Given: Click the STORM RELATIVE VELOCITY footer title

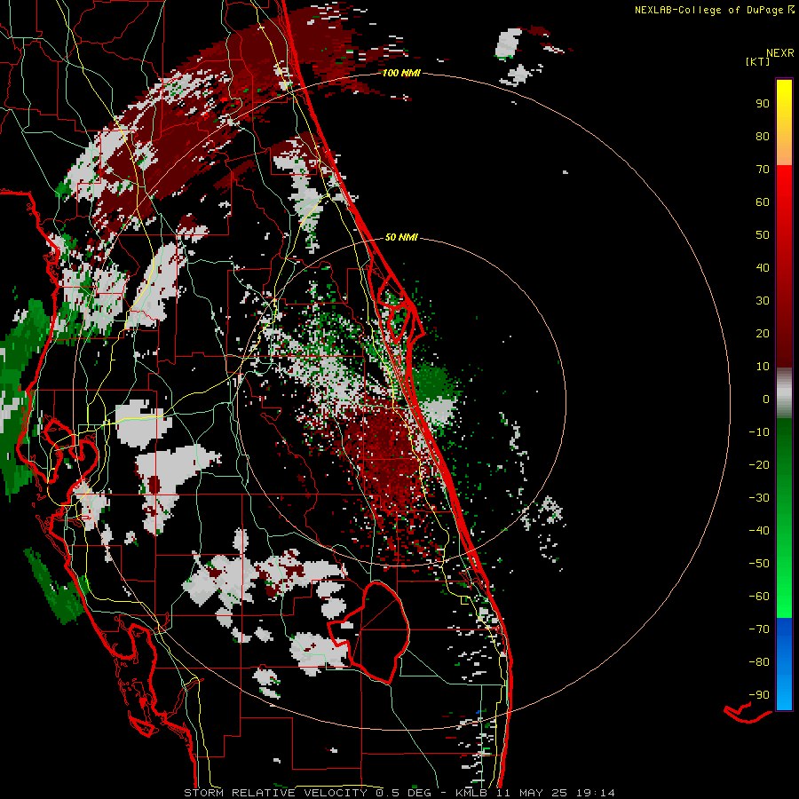Looking at the screenshot, I should click(x=275, y=793).
